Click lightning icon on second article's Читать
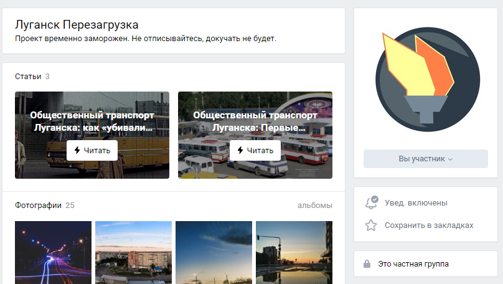This screenshot has height=284, width=503. point(240,150)
